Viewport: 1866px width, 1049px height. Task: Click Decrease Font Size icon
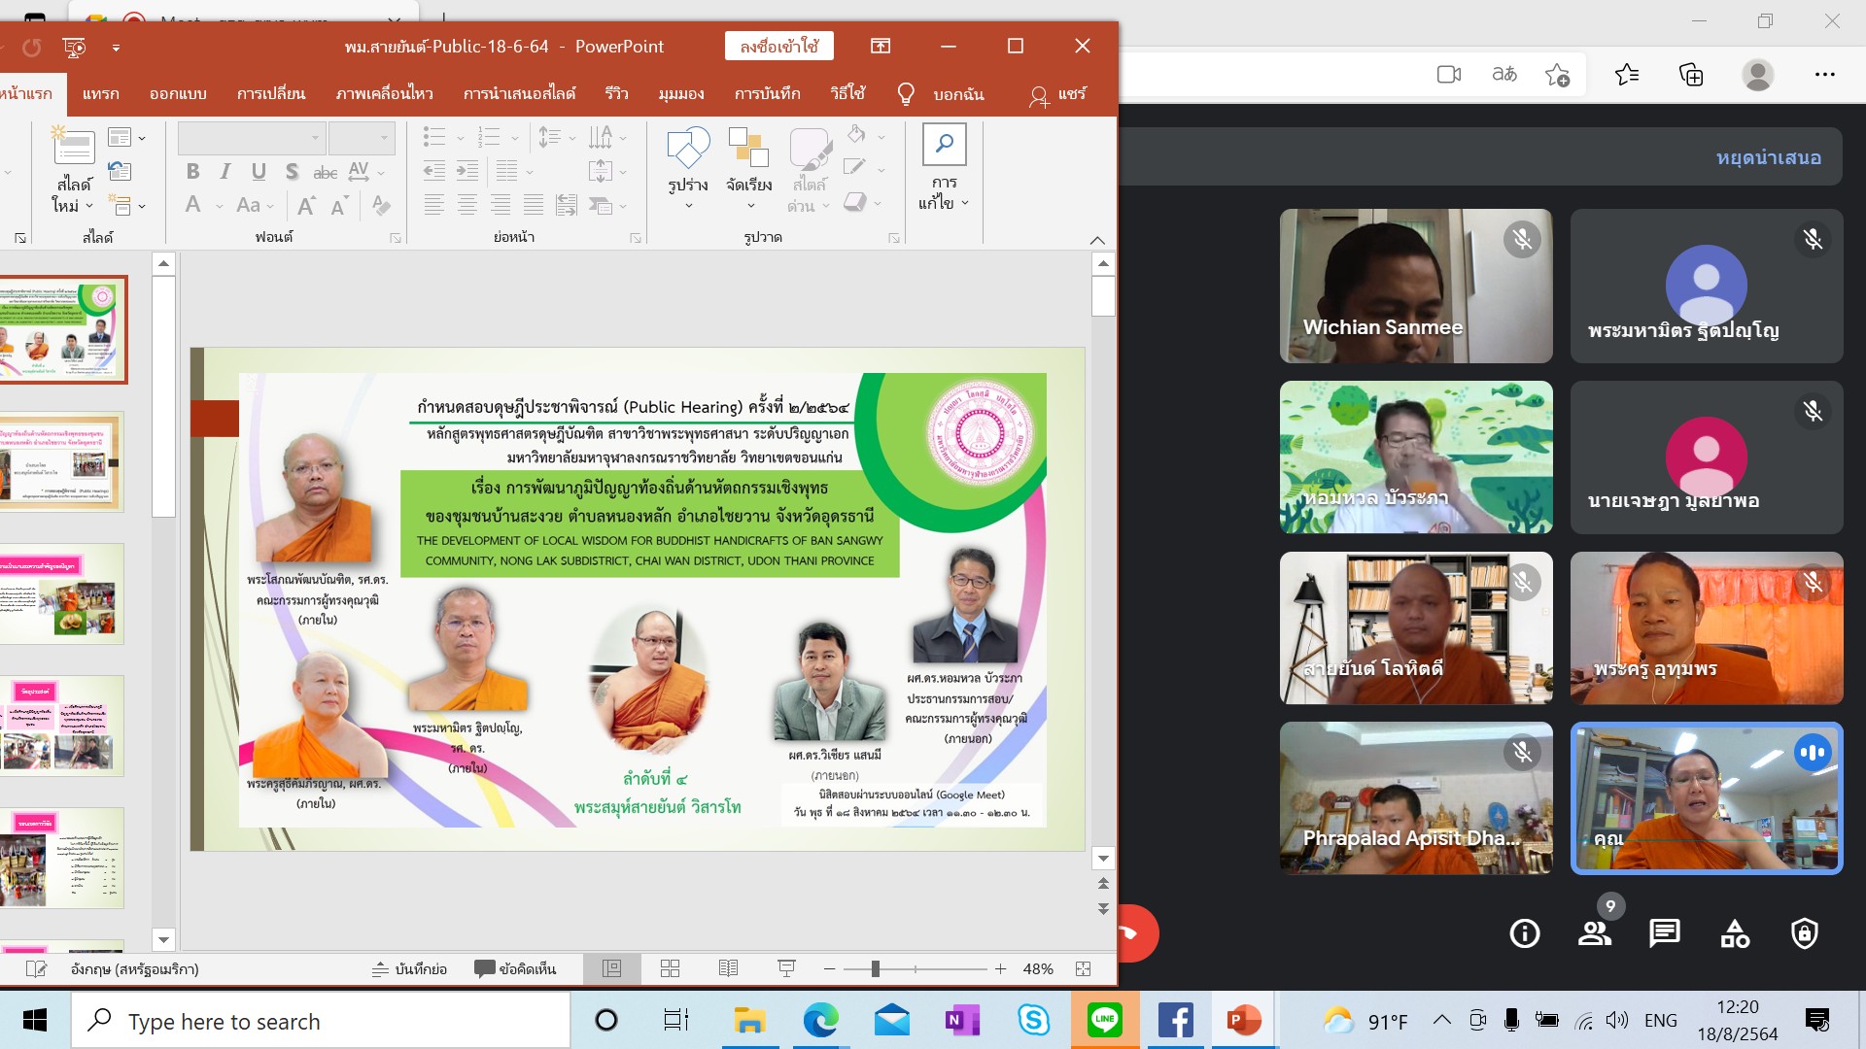(x=339, y=205)
